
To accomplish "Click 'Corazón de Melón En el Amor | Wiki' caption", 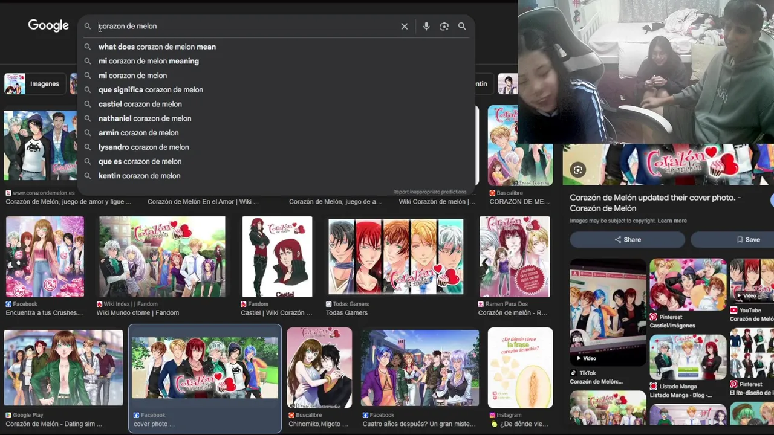I will pyautogui.click(x=203, y=202).
